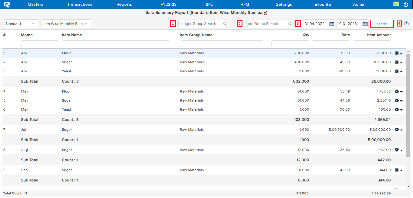
Task: Open the Item Wise Monthly Sum dropdown
Action: (x=66, y=24)
